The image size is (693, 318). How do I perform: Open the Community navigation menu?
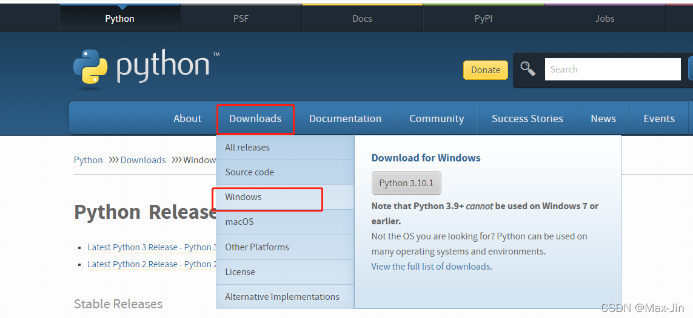(x=437, y=118)
